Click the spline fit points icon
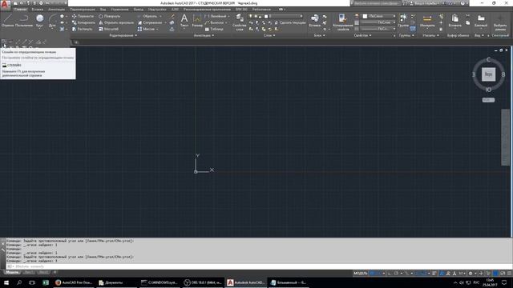 [x=3, y=42]
